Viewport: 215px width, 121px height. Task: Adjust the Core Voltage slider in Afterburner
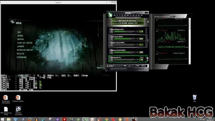click(125, 31)
